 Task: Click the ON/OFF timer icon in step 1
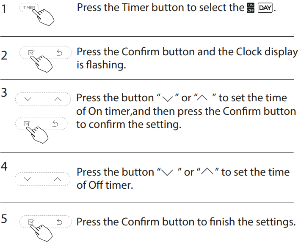[251, 8]
